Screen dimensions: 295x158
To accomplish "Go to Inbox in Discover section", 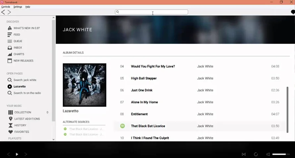I will click(x=18, y=48).
